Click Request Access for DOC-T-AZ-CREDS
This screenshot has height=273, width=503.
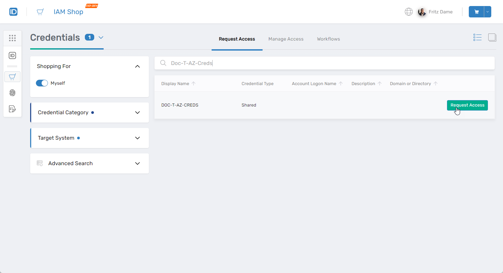click(467, 105)
